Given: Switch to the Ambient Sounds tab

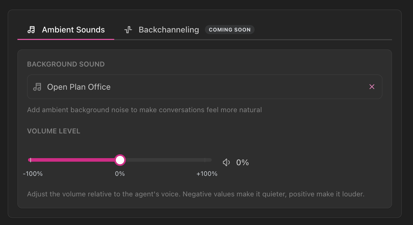Looking at the screenshot, I should (x=73, y=30).
